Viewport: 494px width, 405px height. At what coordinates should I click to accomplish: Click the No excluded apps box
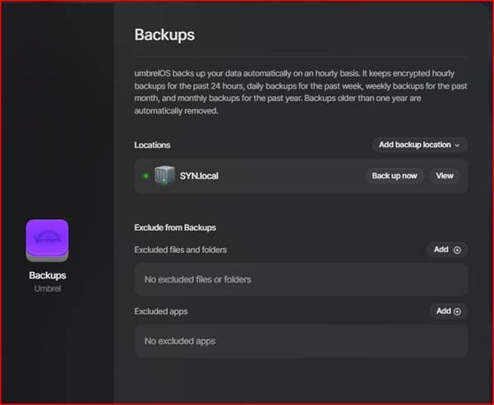(x=301, y=341)
